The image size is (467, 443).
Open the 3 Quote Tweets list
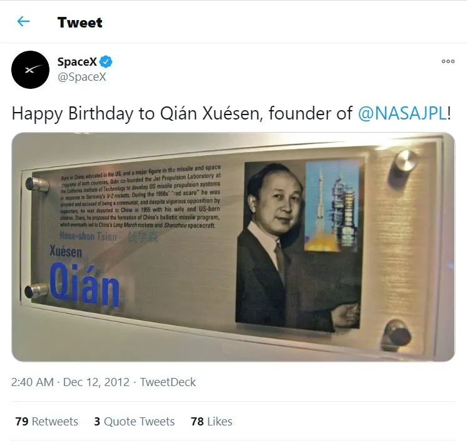point(135,422)
